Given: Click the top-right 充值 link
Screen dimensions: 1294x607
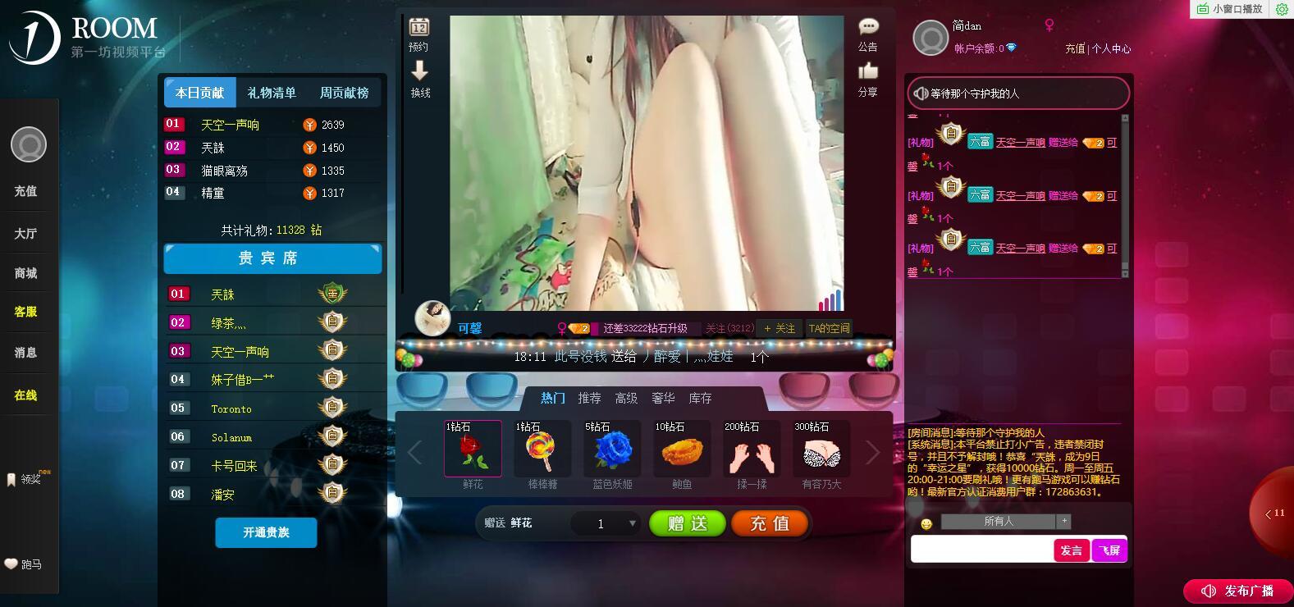Looking at the screenshot, I should tap(1075, 48).
